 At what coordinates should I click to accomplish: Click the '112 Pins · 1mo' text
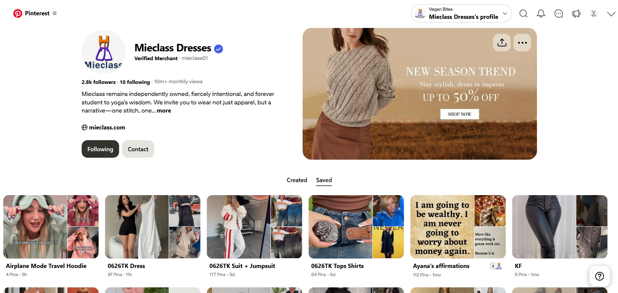pyautogui.click(x=427, y=275)
